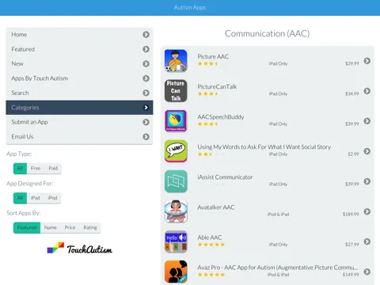Set App Designed For to All
This screenshot has height=285, width=380.
pyautogui.click(x=20, y=198)
